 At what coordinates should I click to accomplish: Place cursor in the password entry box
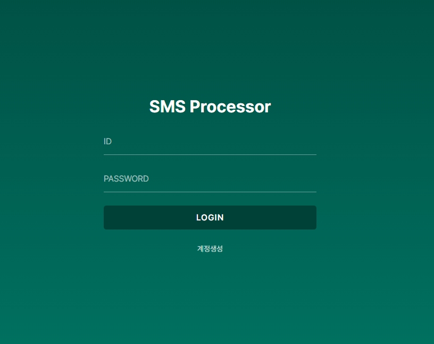click(210, 179)
